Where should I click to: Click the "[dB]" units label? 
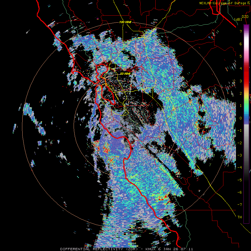(238, 19)
